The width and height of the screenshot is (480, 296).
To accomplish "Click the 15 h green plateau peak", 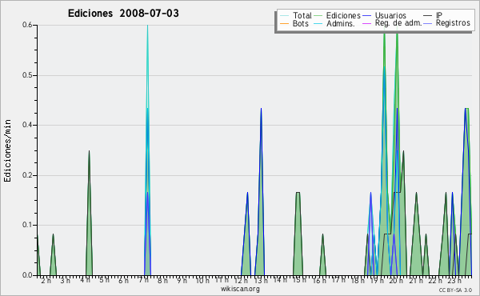I will (298, 193).
